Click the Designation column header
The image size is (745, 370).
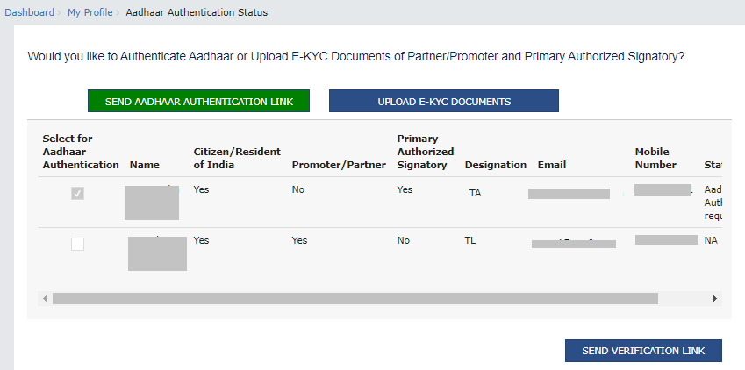coord(495,165)
